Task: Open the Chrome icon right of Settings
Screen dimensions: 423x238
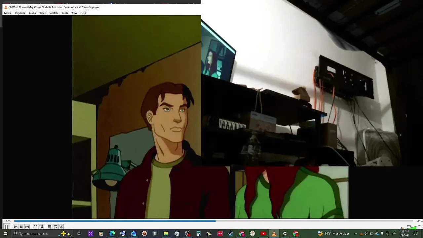Action: [295, 234]
